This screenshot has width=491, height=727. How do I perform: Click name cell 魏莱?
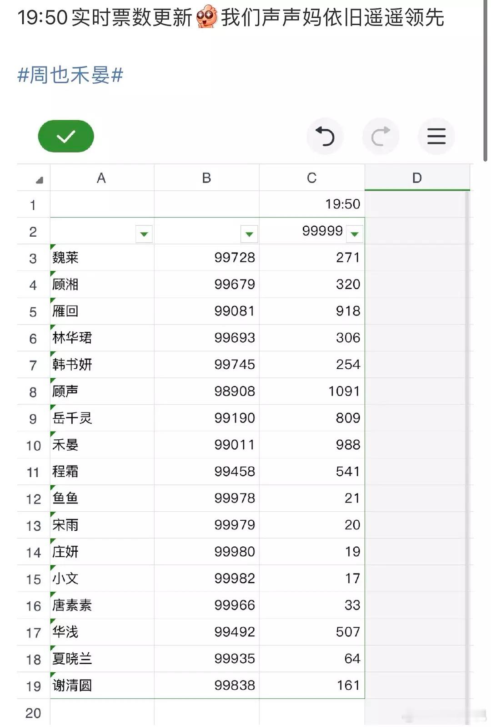[102, 258]
